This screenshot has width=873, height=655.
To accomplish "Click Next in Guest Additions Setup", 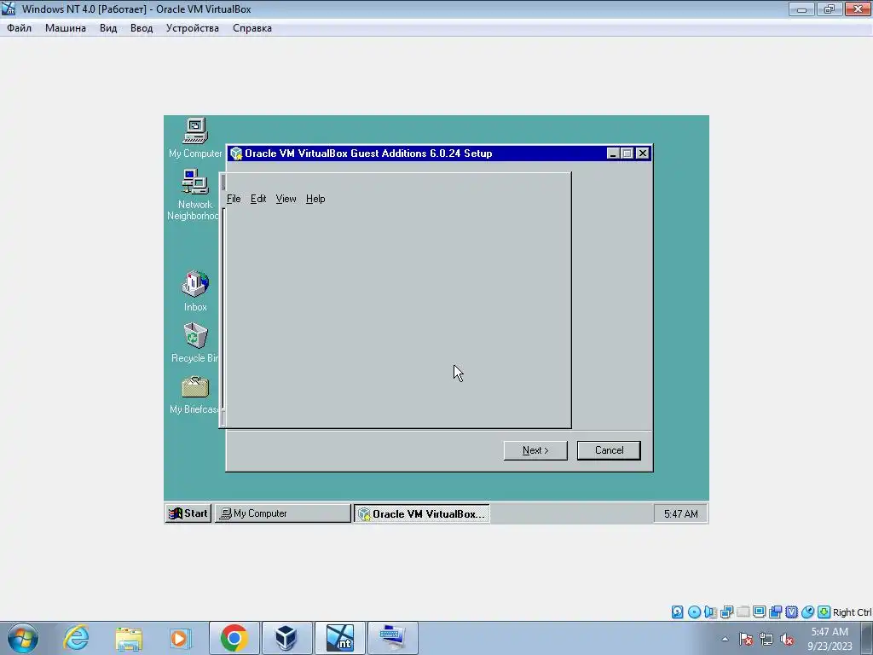I will (535, 450).
